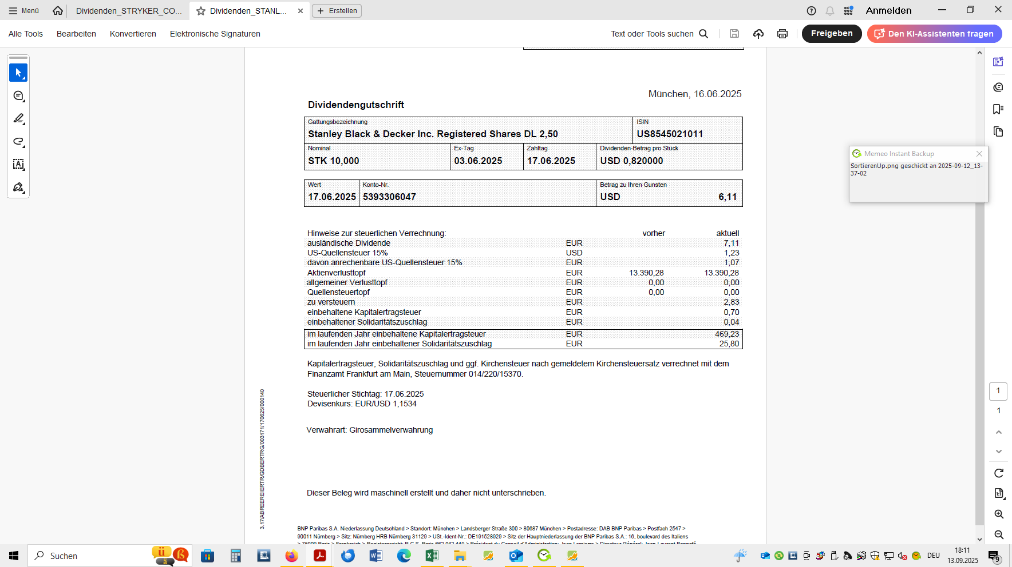Screen dimensions: 1012x567
Task: Zoom out of the document
Action: pos(999,534)
